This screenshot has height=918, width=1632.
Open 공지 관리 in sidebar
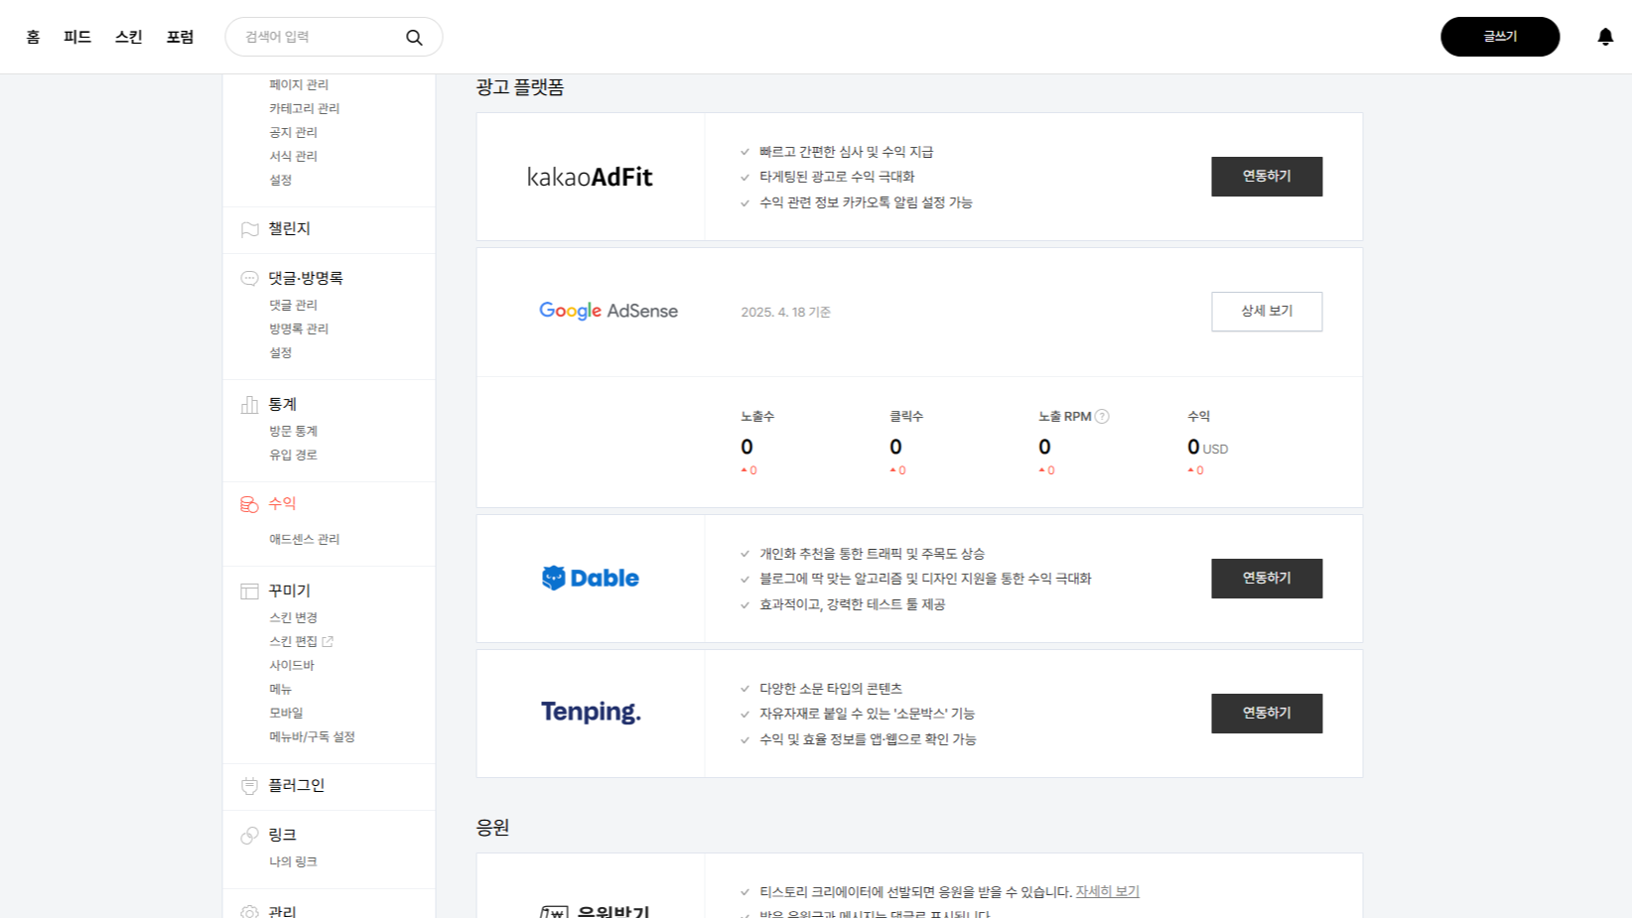pos(293,133)
